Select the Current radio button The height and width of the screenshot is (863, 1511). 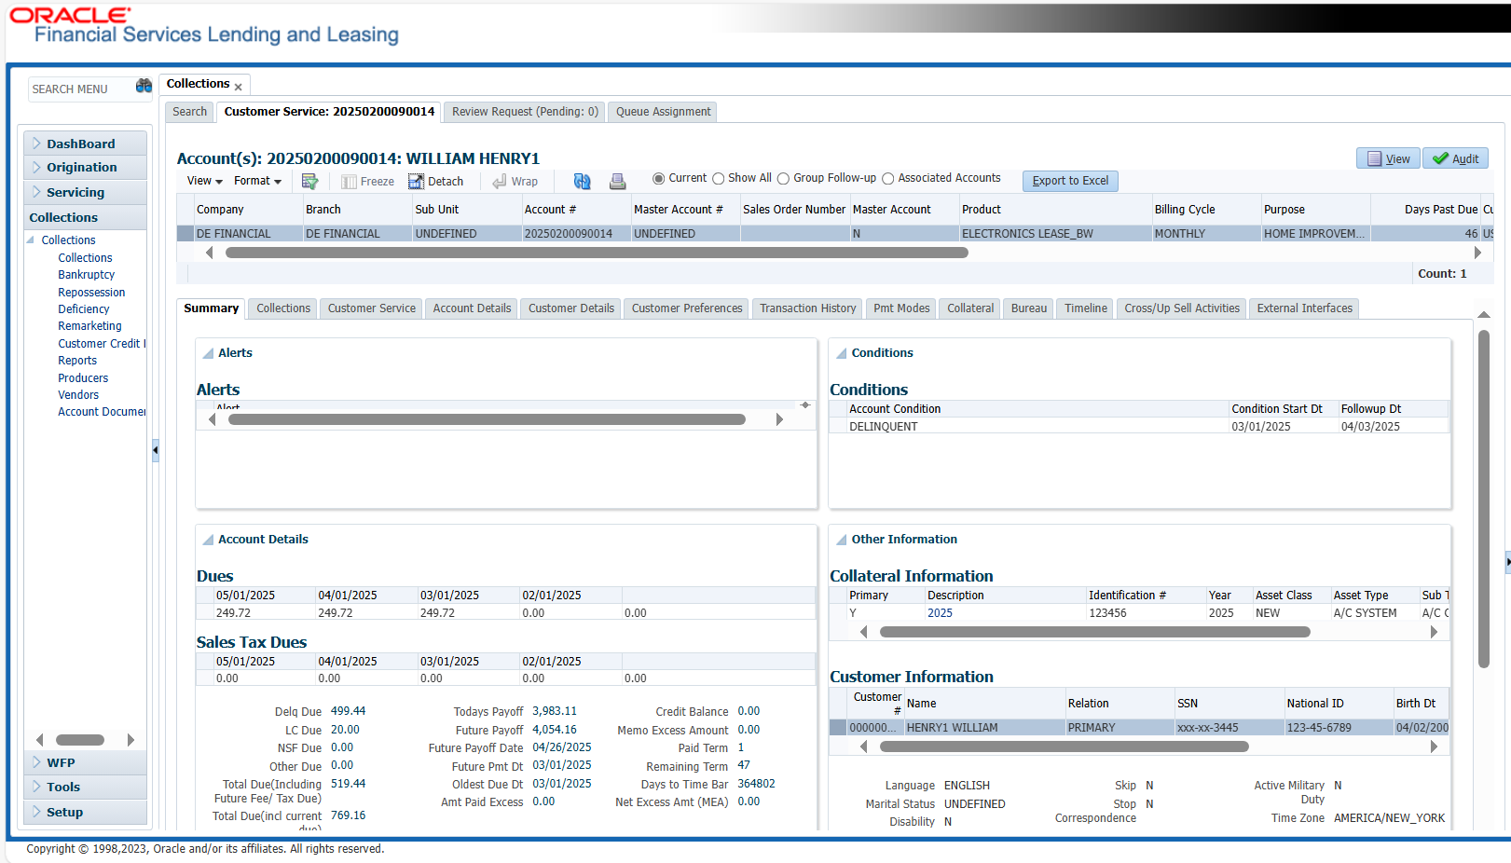click(659, 178)
